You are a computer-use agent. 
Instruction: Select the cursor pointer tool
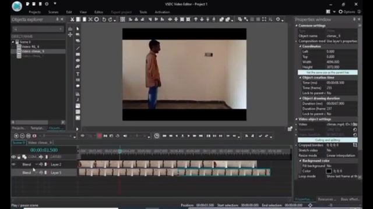click(x=78, y=28)
